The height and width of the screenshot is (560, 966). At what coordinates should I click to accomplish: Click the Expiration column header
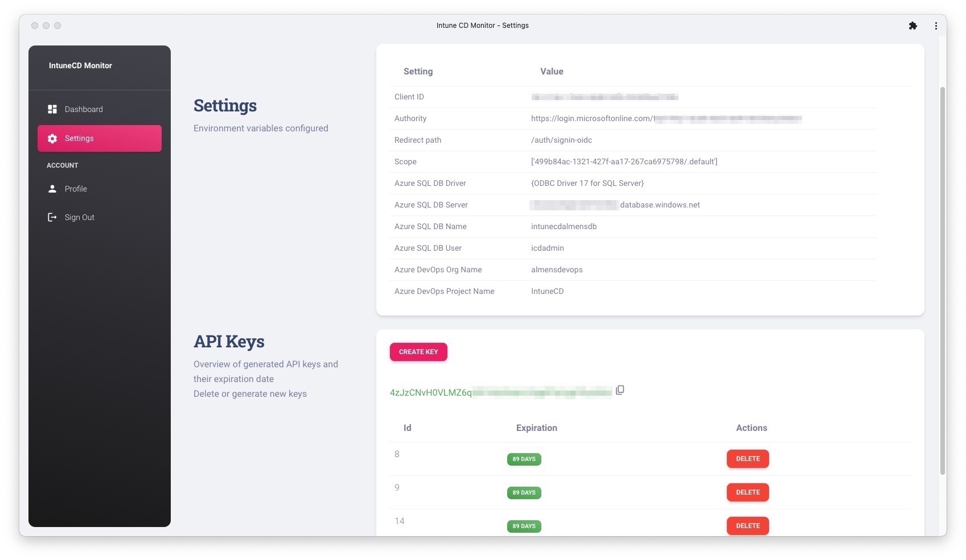point(536,428)
